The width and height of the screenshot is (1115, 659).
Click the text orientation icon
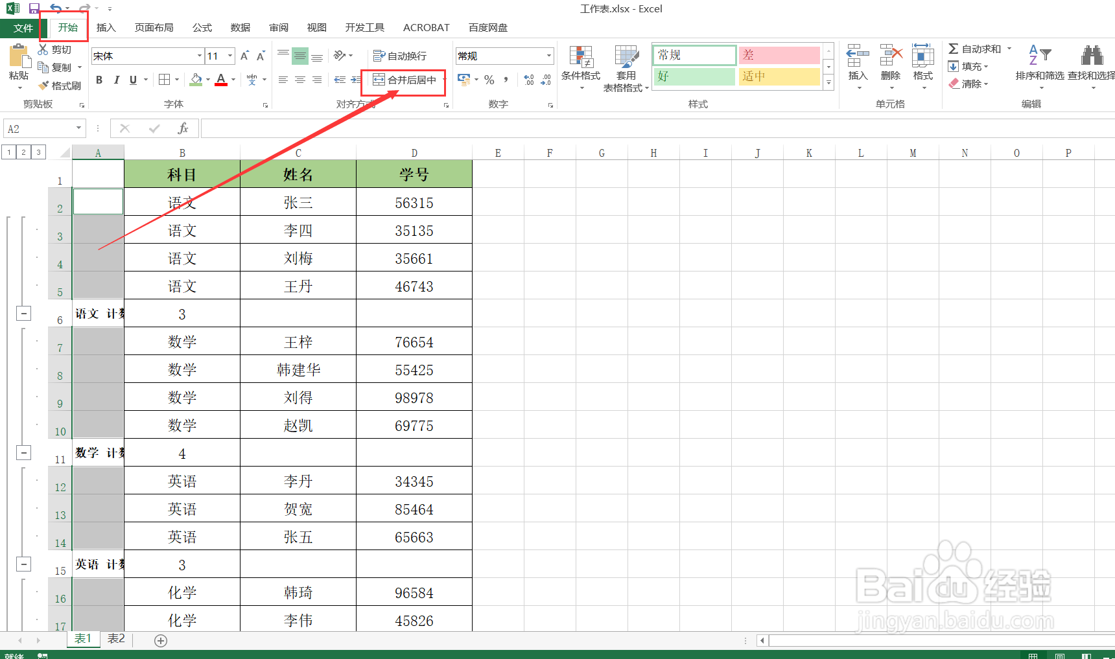[x=340, y=56]
